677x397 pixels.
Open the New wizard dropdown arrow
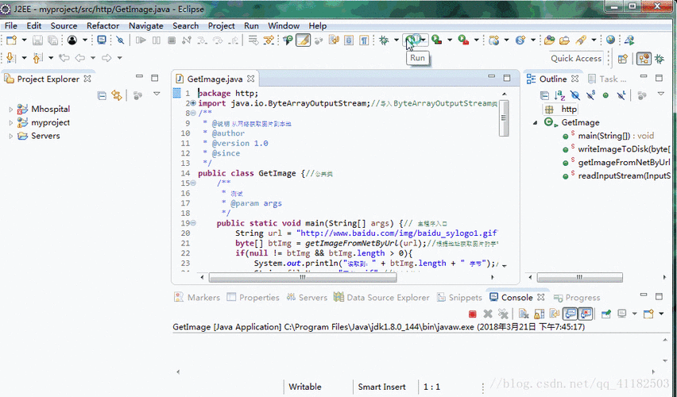[x=24, y=40]
